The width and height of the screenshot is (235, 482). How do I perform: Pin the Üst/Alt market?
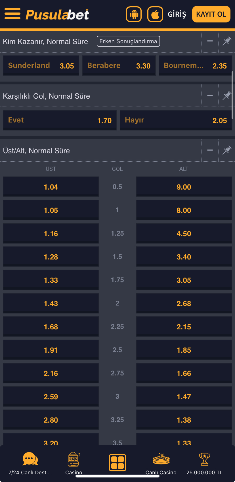tap(226, 150)
